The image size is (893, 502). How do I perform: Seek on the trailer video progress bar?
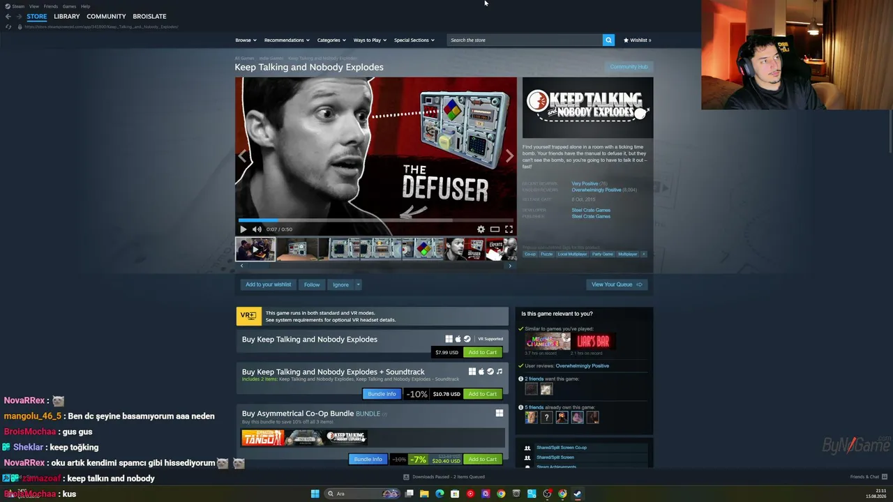coord(376,220)
